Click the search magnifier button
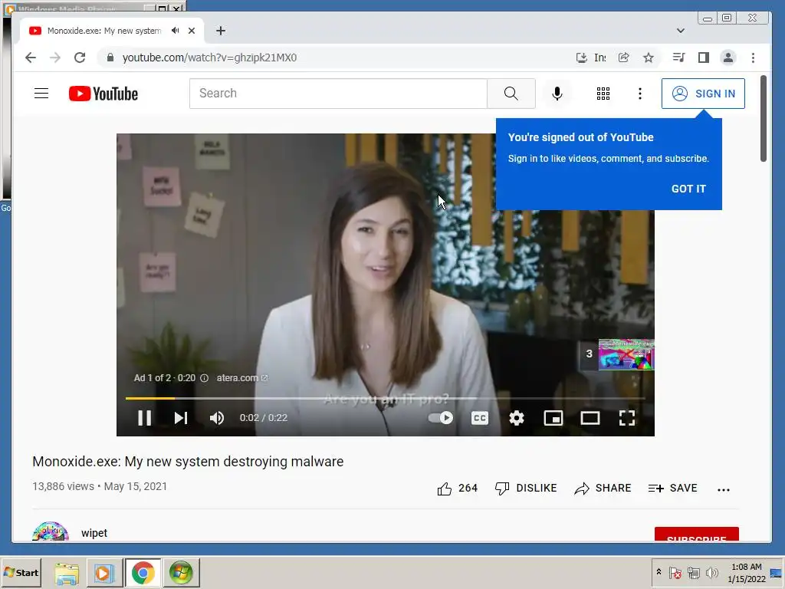This screenshot has width=785, height=589. pos(511,93)
